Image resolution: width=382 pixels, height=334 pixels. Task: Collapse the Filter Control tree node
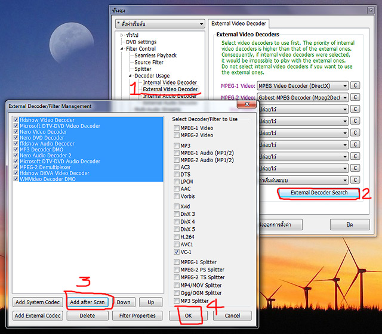point(122,49)
